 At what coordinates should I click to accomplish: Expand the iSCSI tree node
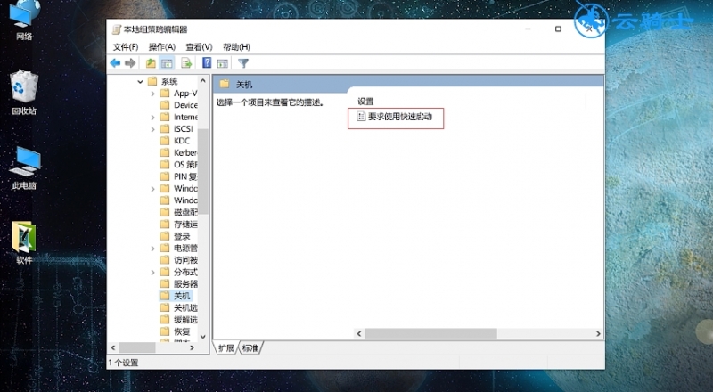coord(152,129)
